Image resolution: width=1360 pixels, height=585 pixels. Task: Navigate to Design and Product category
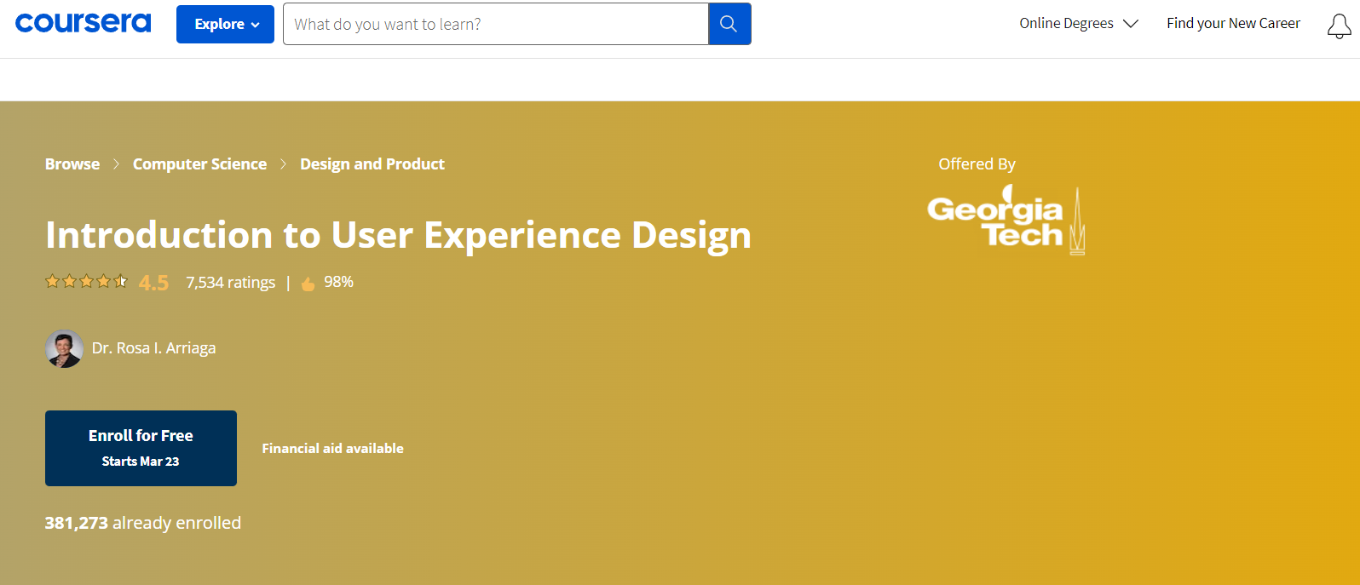pyautogui.click(x=372, y=164)
